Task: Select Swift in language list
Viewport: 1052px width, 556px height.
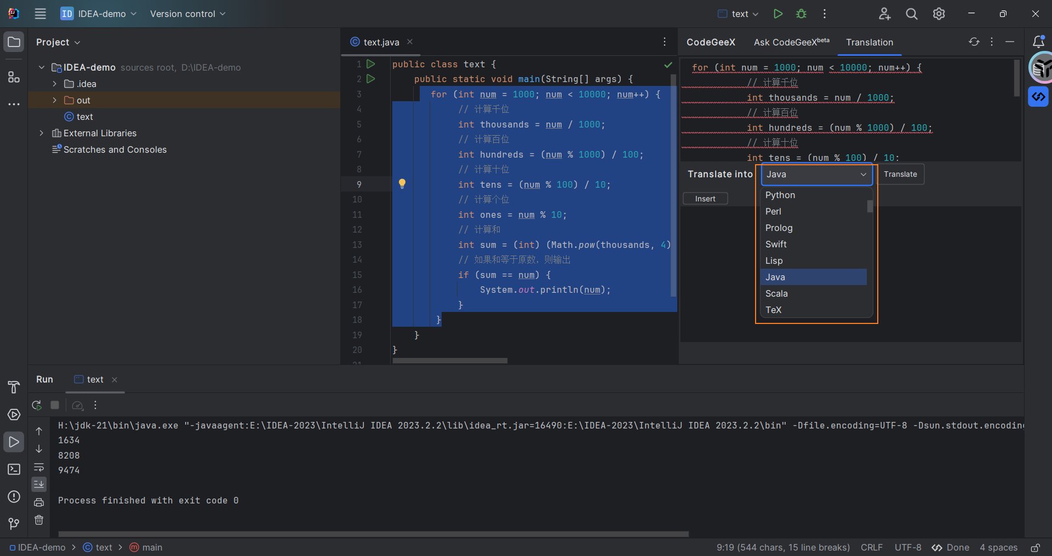Action: pos(813,244)
